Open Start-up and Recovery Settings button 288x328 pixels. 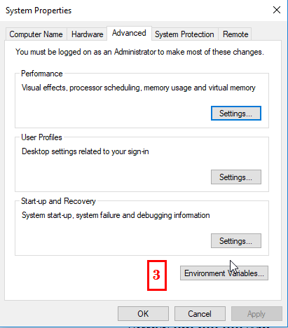pyautogui.click(x=236, y=240)
